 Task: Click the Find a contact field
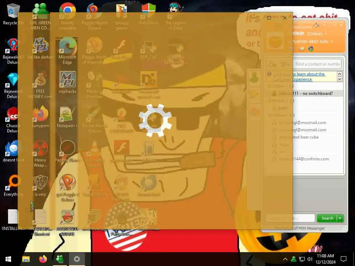pos(317,64)
